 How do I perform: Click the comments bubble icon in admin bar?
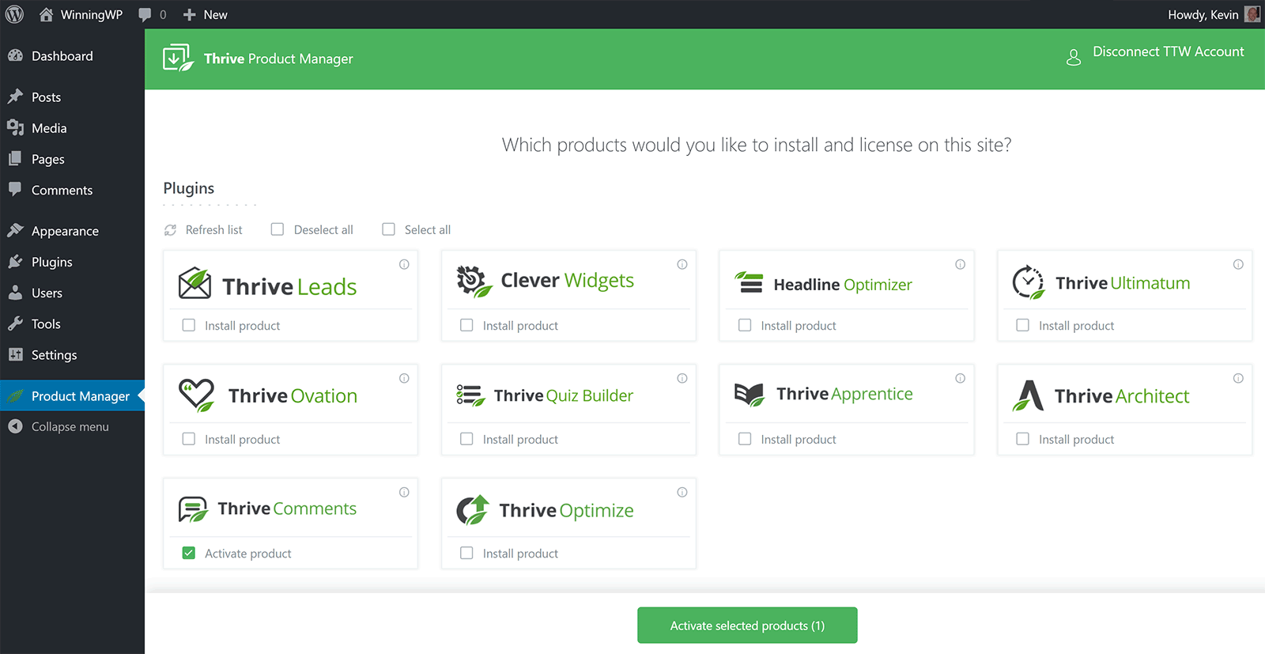pos(145,15)
